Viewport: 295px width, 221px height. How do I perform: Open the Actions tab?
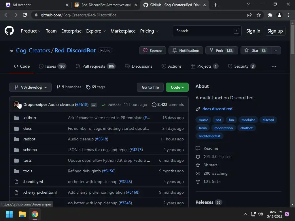tap(171, 66)
